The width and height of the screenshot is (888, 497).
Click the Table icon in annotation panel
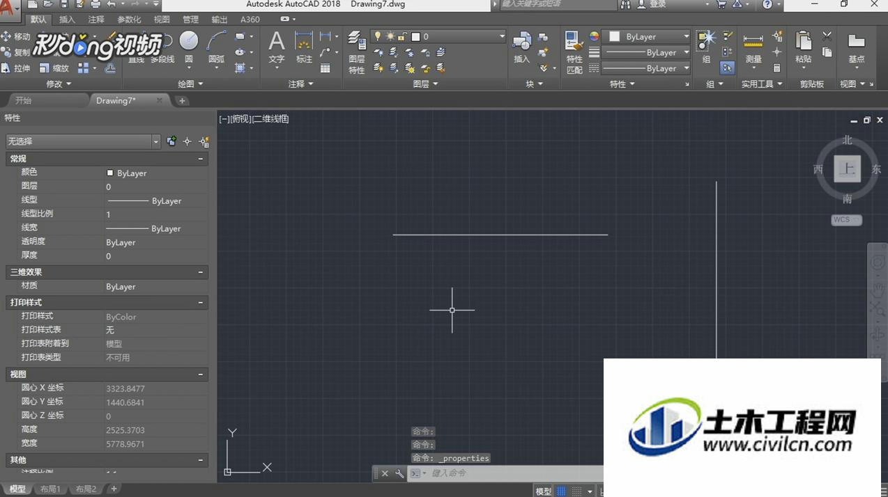pos(326,68)
